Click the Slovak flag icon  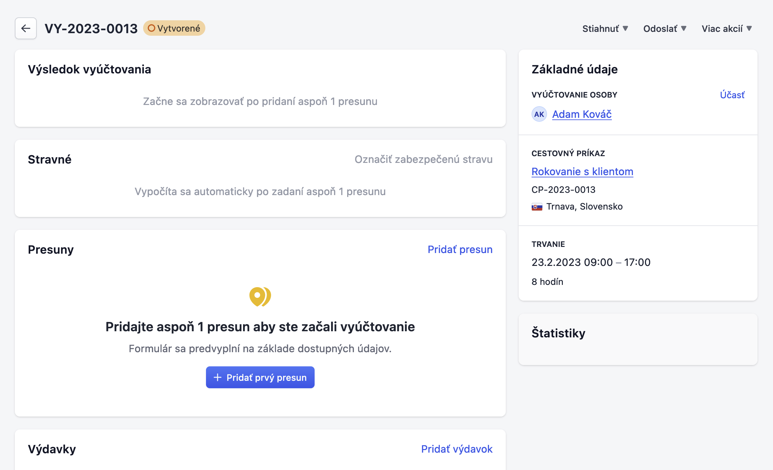coord(537,207)
